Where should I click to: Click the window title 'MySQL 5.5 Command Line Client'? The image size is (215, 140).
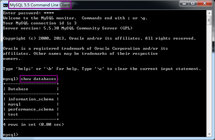pos(40,5)
